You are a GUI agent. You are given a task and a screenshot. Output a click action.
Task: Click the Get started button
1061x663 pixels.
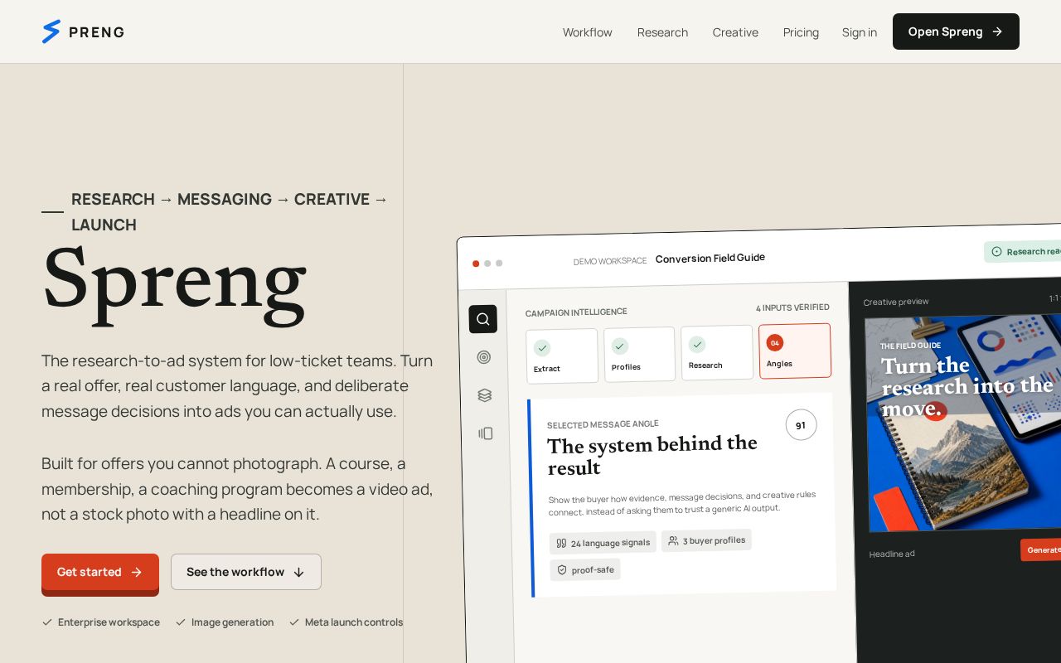point(100,573)
